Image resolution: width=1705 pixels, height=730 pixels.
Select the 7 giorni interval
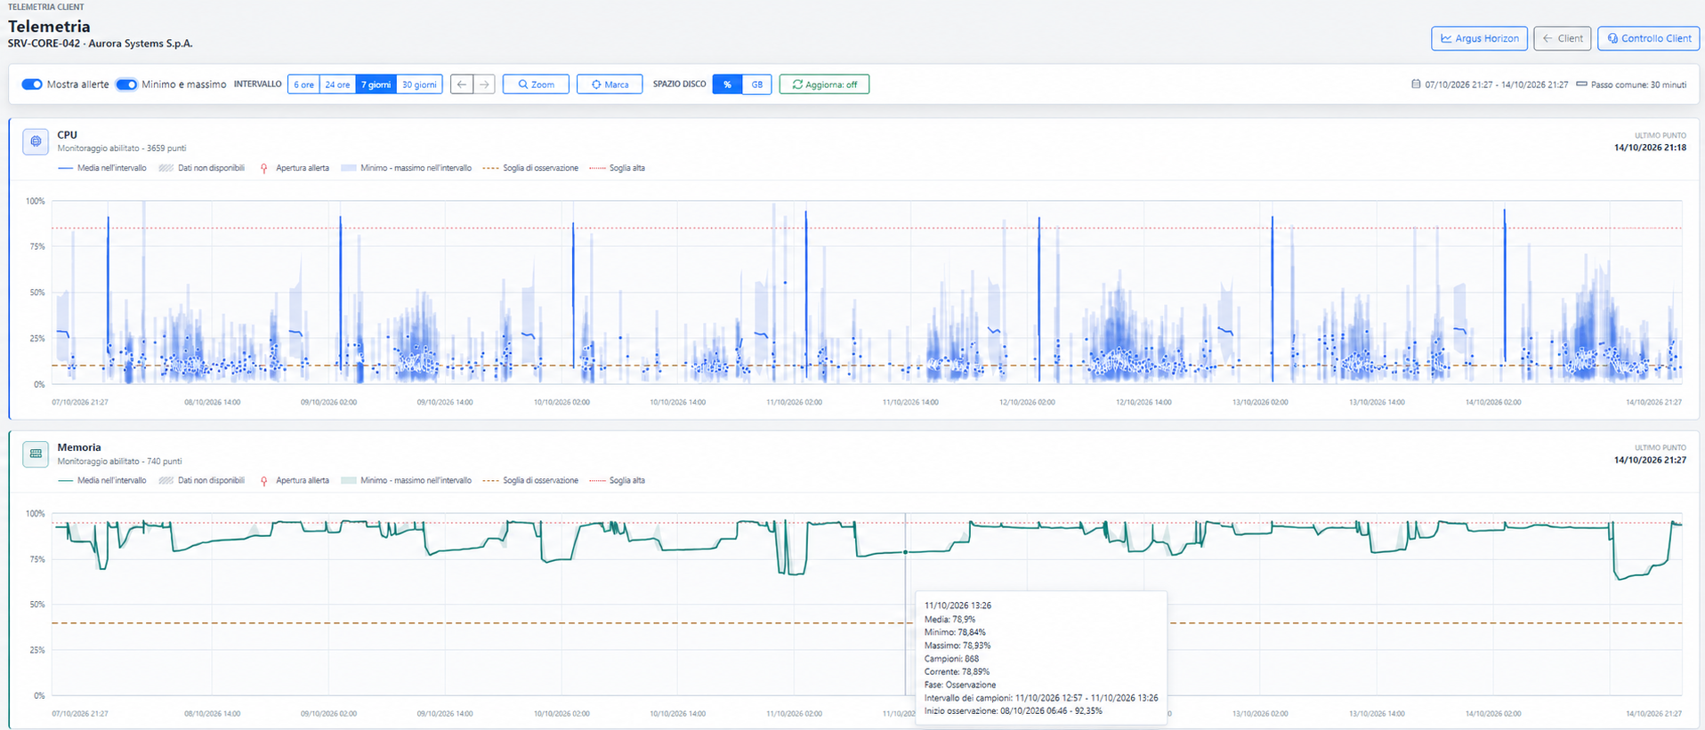click(x=376, y=84)
